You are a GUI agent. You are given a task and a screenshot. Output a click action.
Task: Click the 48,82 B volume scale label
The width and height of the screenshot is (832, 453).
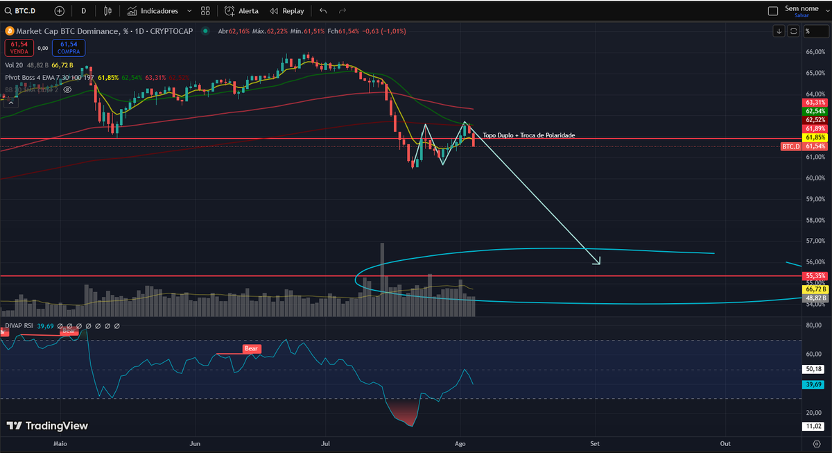coord(814,297)
